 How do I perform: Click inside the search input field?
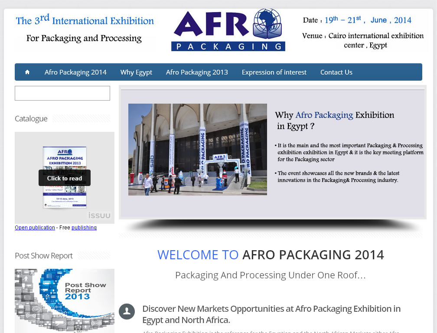click(62, 93)
